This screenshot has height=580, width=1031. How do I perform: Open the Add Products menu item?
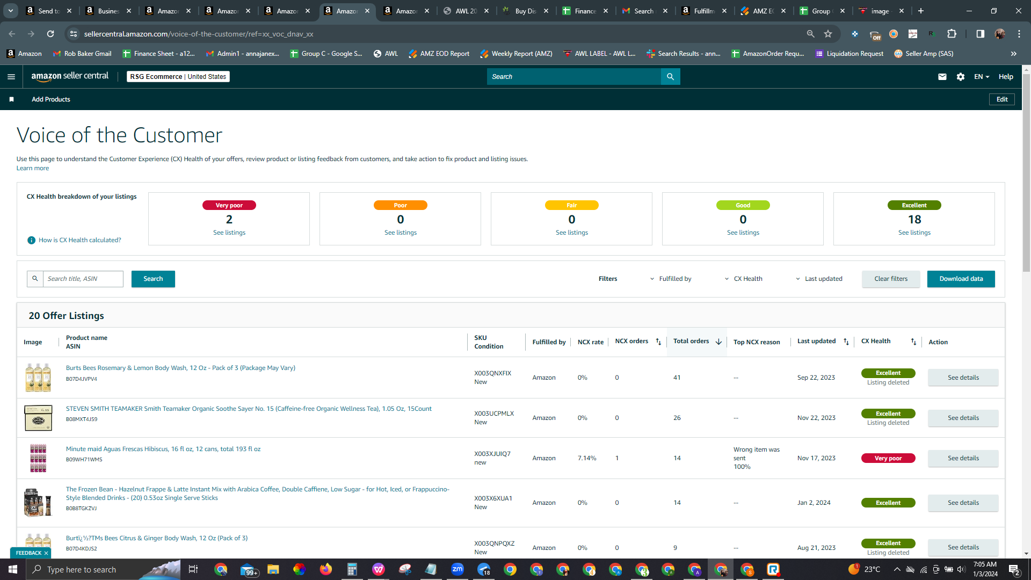pyautogui.click(x=51, y=99)
